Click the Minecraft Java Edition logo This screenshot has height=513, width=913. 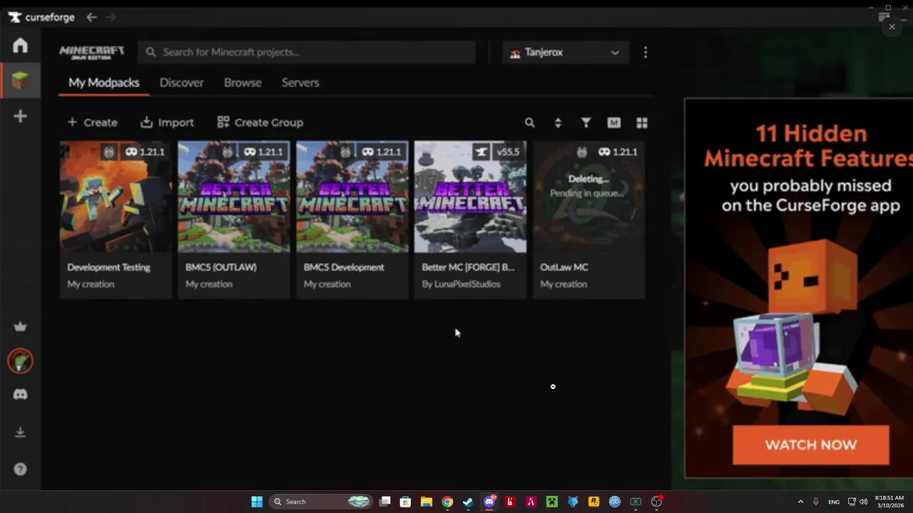pyautogui.click(x=92, y=52)
